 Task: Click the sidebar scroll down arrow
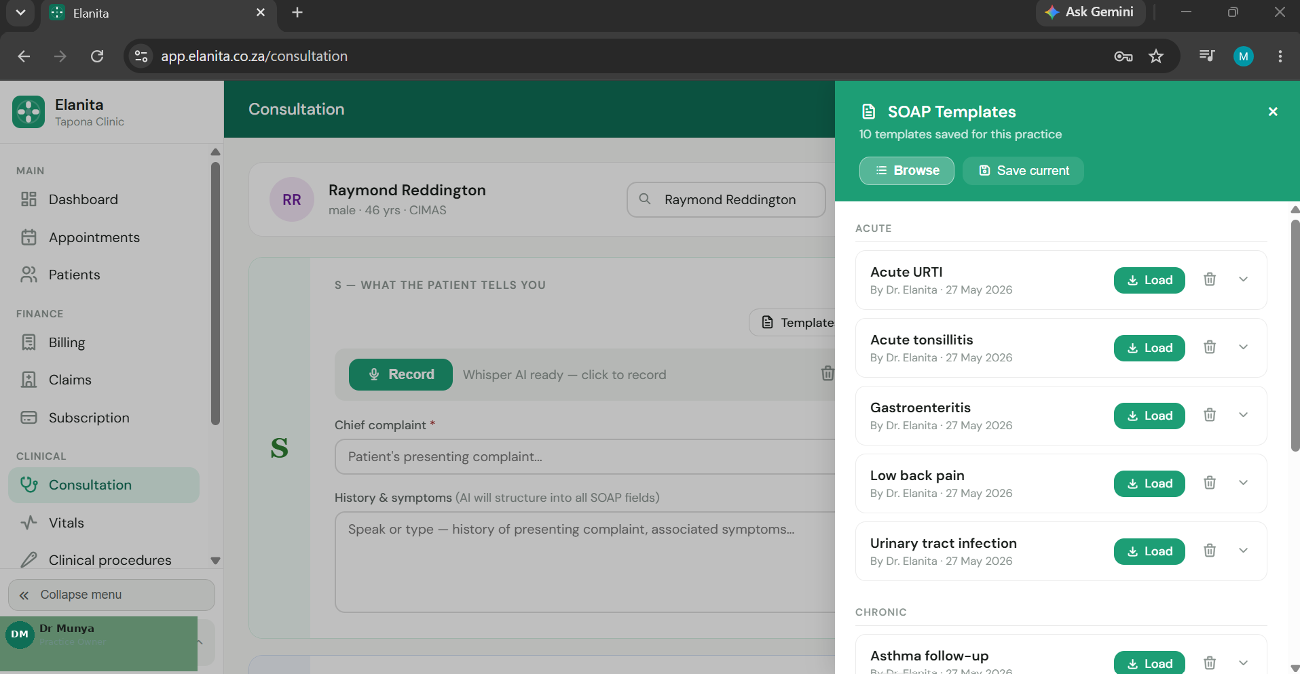pos(215,561)
